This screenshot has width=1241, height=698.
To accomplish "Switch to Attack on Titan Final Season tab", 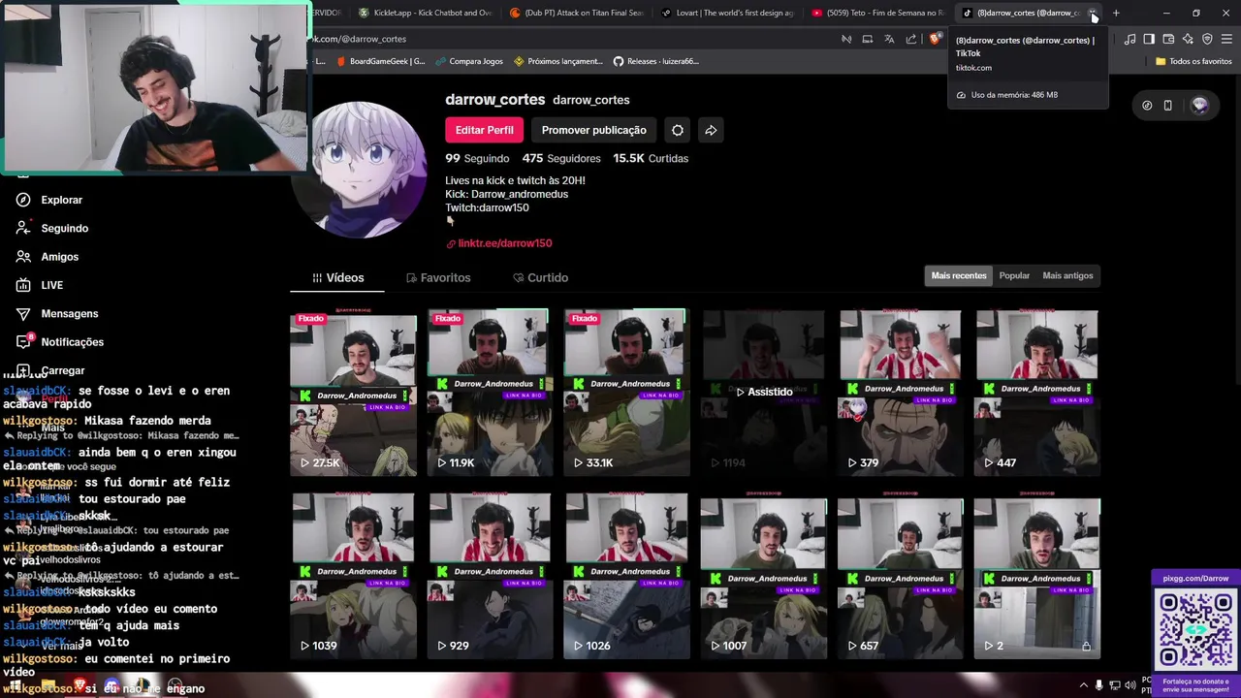I will 576,13.
